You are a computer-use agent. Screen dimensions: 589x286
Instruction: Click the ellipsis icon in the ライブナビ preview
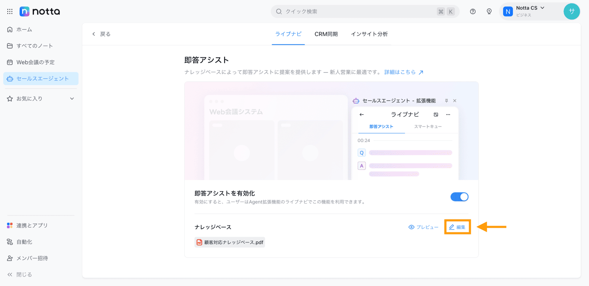[x=448, y=114]
